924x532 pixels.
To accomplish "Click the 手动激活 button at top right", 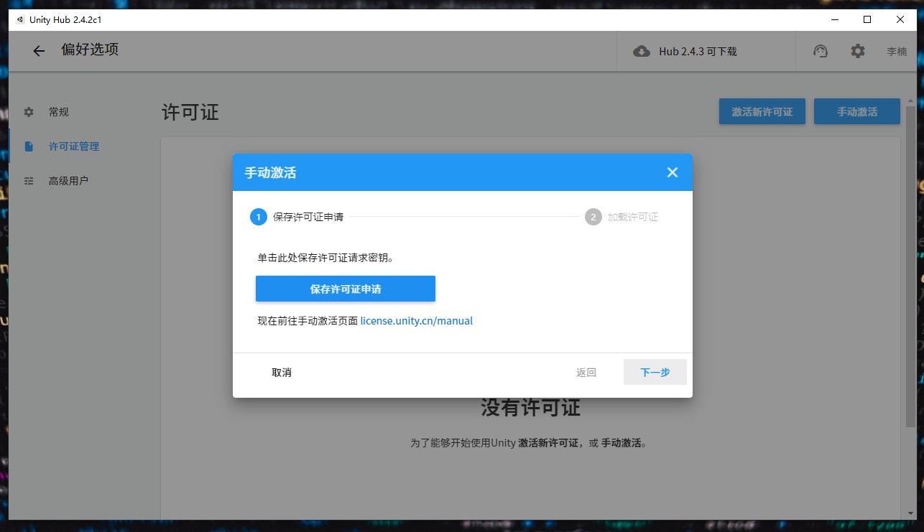I will (857, 112).
